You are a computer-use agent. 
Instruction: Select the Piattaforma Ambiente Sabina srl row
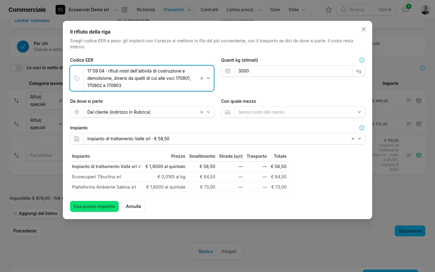(x=179, y=187)
